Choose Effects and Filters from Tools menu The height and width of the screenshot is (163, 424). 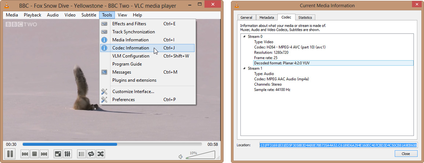[147, 24]
